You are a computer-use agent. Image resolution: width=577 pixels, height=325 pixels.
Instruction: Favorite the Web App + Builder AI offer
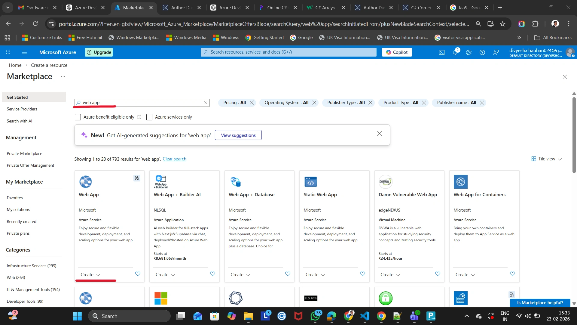212,274
